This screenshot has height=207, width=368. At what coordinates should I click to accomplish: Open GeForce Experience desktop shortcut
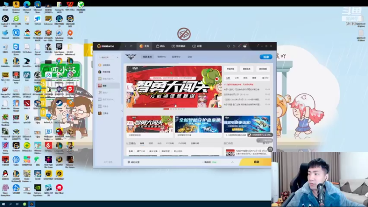pos(38,190)
